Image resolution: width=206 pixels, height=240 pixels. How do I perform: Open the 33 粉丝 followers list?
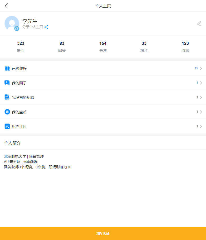144,47
